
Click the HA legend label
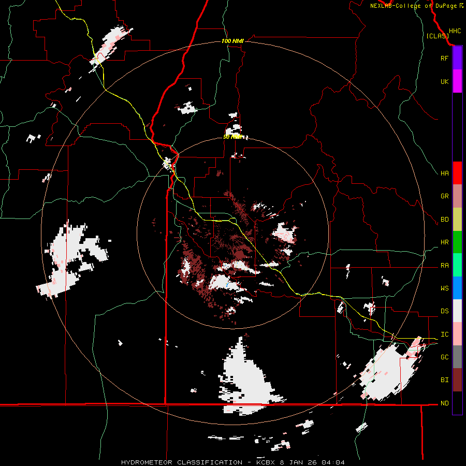pos(444,173)
